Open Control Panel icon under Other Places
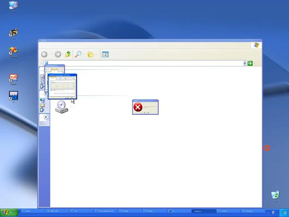 tap(42, 110)
